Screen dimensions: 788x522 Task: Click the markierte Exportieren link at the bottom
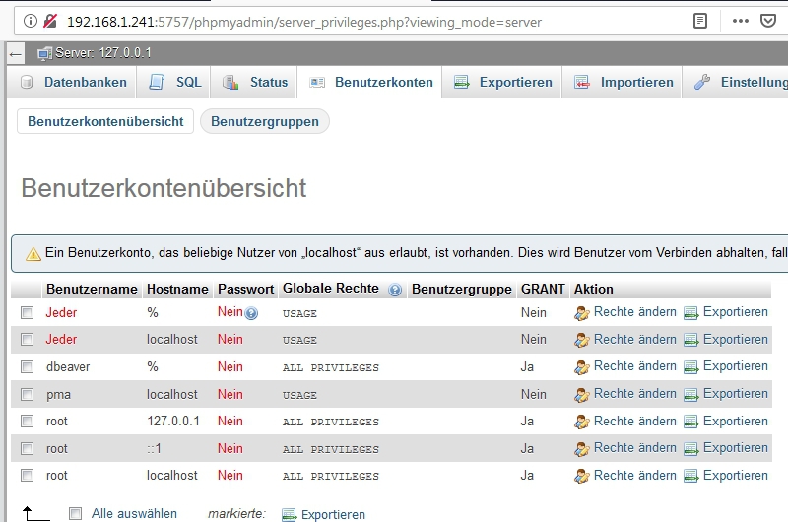(x=333, y=515)
